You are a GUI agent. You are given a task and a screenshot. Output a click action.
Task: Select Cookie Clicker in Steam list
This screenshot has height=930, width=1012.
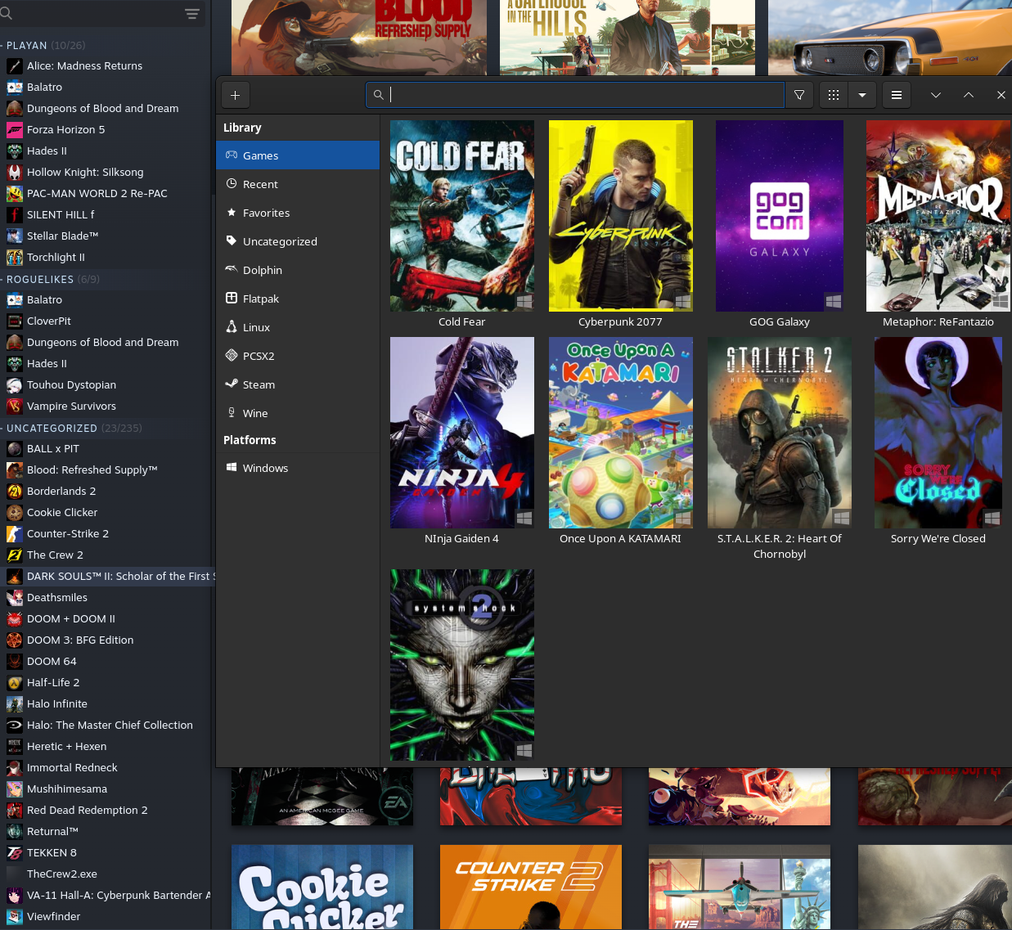[62, 512]
